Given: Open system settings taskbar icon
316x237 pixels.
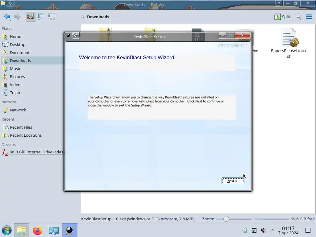Looking at the screenshot, I should [54, 230].
